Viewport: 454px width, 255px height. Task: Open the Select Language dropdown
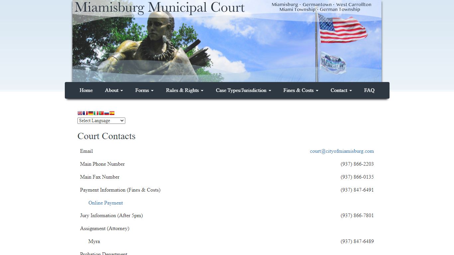[x=101, y=121]
